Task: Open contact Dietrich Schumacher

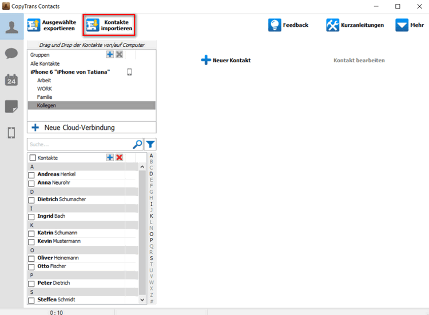Action: 62,200
